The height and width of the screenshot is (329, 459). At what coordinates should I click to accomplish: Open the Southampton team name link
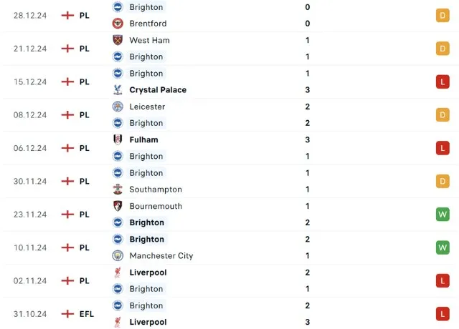pos(155,190)
